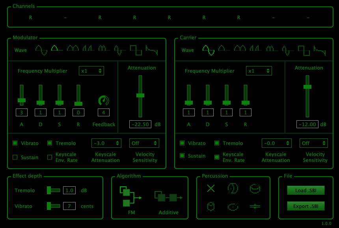Select the tom-tom percussion icon

(211, 206)
